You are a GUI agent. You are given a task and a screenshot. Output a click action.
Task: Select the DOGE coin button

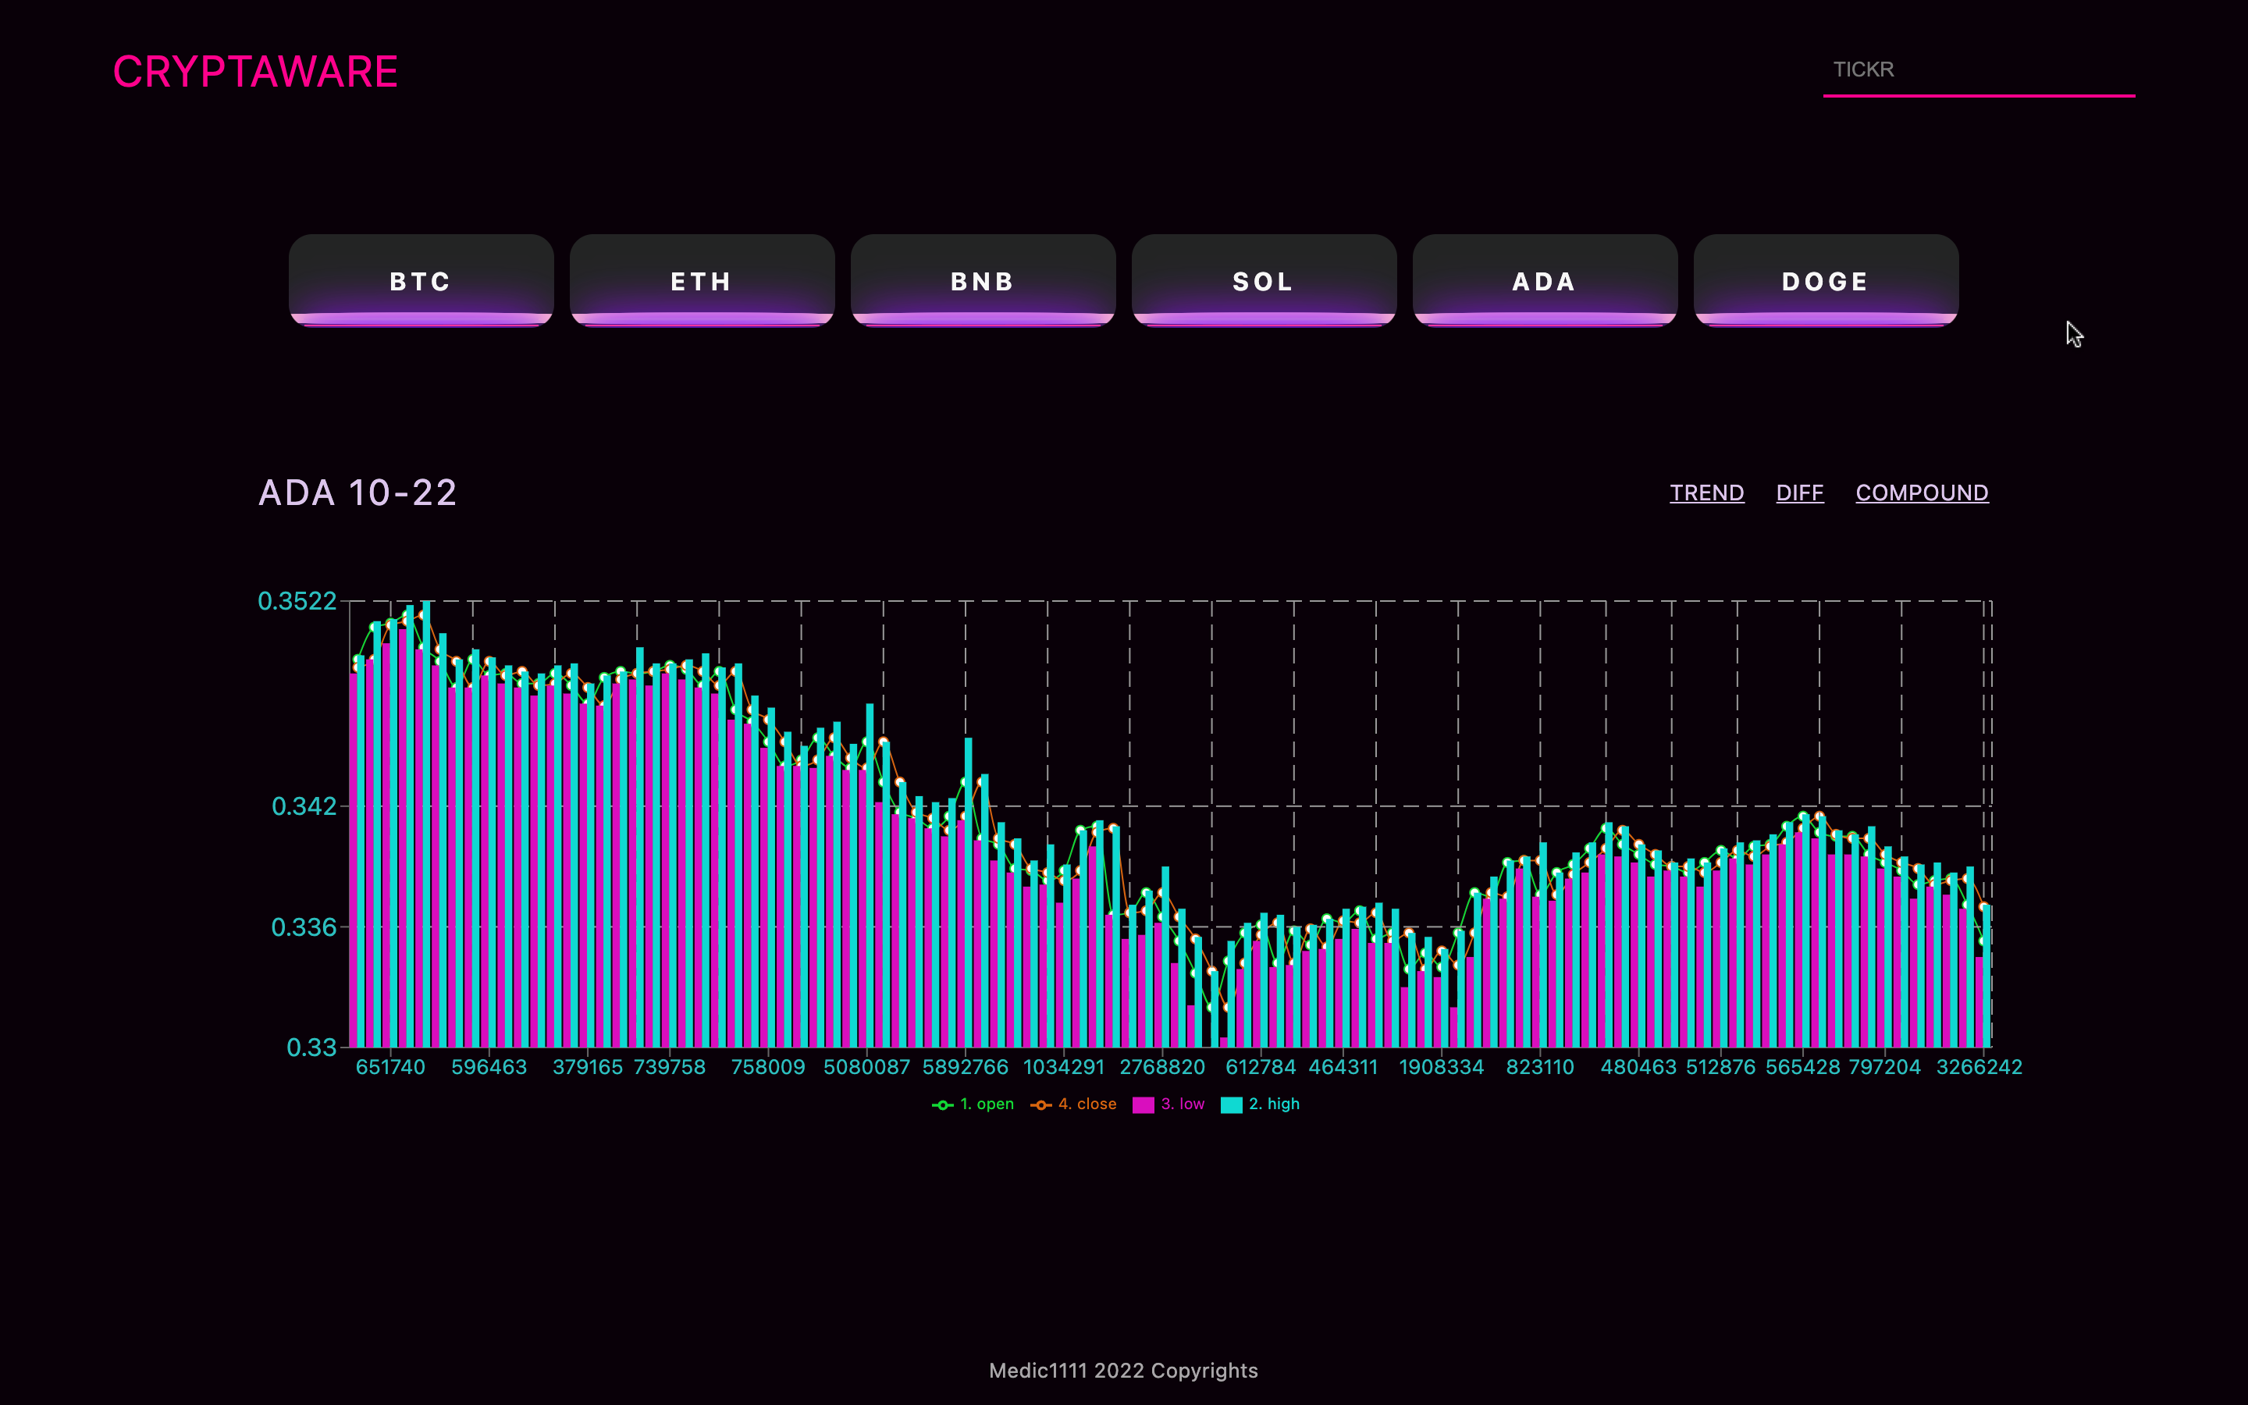1826,281
